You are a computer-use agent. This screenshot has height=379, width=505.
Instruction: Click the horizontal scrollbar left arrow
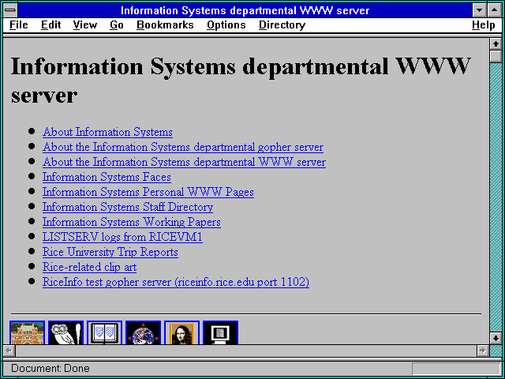click(x=9, y=351)
